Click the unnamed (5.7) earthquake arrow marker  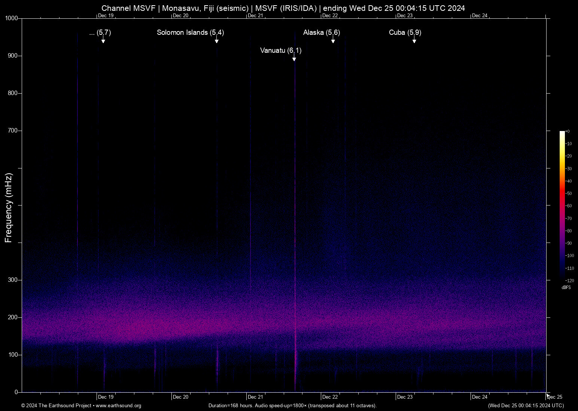click(103, 40)
